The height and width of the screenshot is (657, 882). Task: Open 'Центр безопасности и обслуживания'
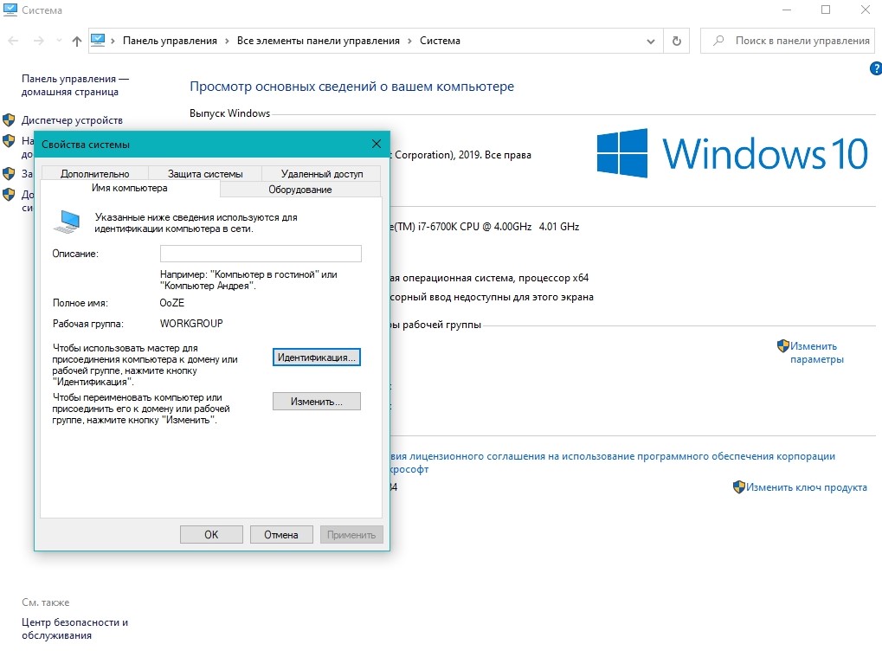[x=74, y=629]
